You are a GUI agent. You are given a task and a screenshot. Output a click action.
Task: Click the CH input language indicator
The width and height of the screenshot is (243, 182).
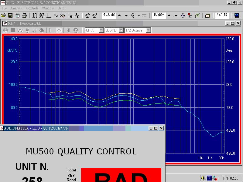pyautogui.click(x=209, y=178)
